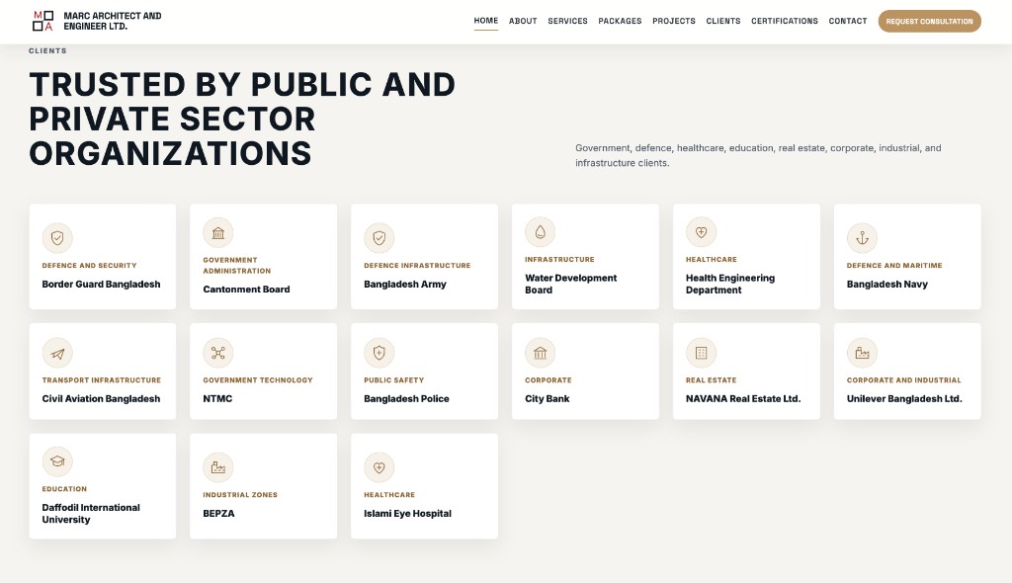Click the Civil Aviation Bangladesh name
This screenshot has width=1012, height=583.
tap(102, 399)
